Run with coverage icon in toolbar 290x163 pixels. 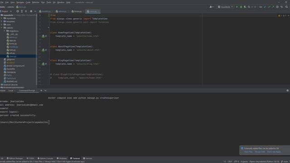[245, 7]
